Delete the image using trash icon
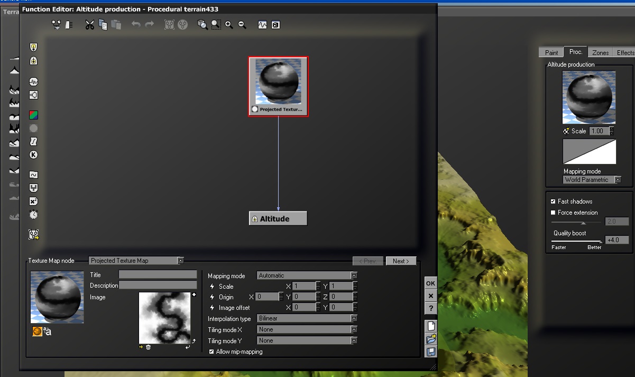Image resolution: width=635 pixels, height=377 pixels. point(149,347)
